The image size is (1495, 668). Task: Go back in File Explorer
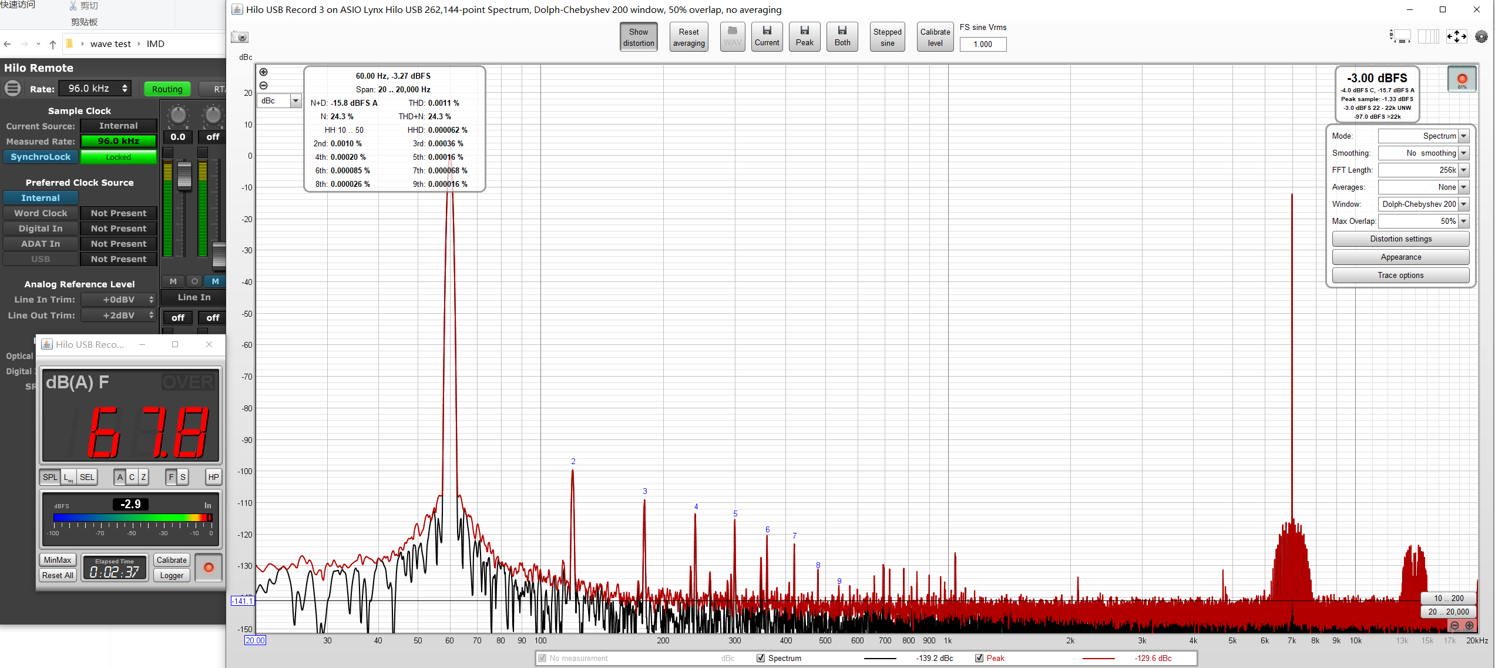[7, 44]
